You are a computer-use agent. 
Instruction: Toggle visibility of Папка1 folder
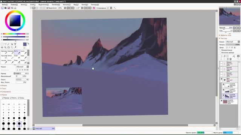(221, 63)
